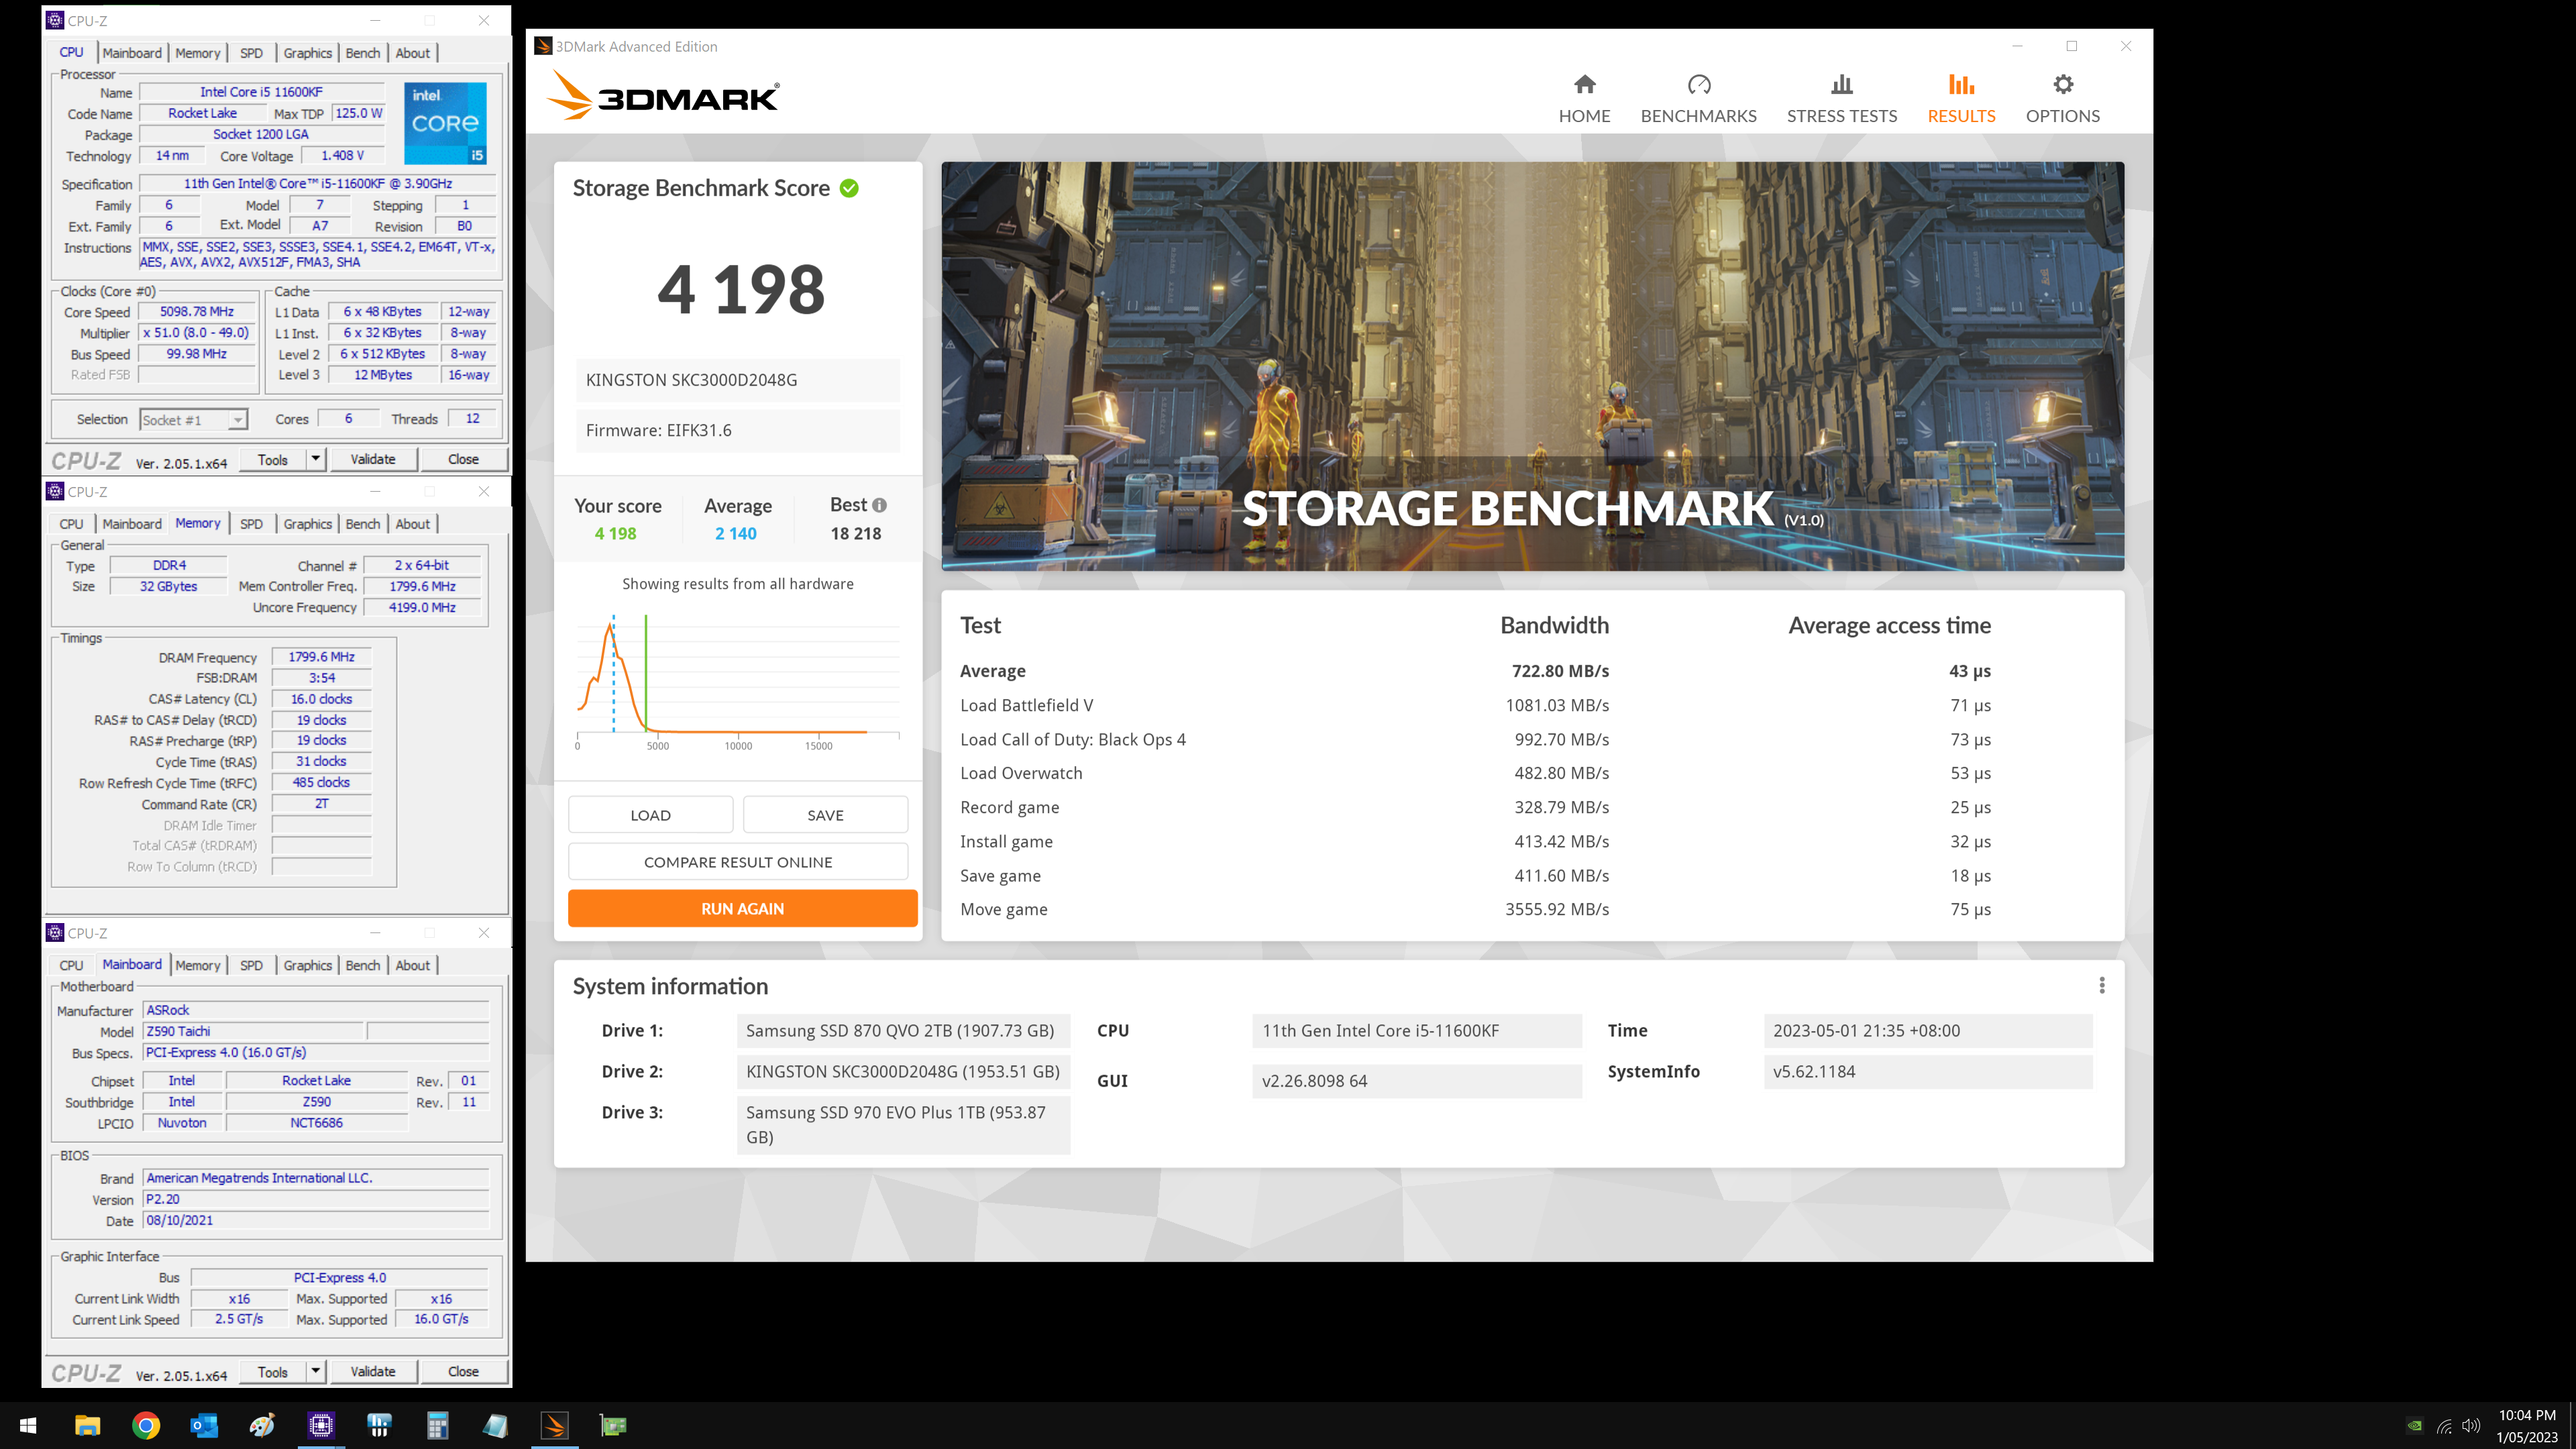Click COMPARE RESULT ONLINE

tap(738, 862)
